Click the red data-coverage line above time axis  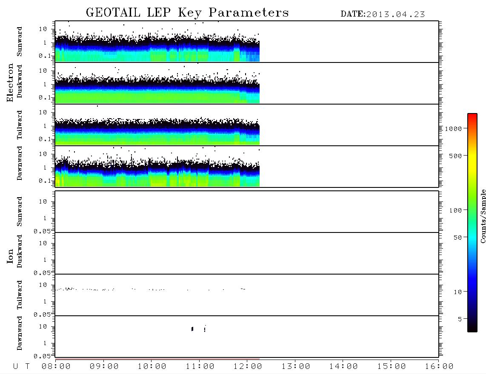[157, 359]
